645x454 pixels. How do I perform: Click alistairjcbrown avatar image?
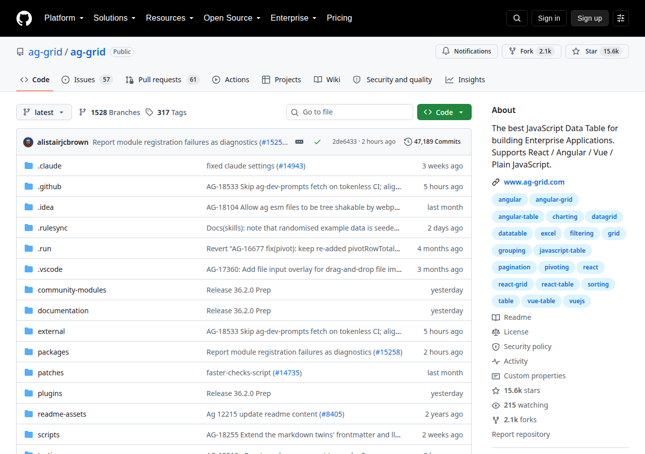(28, 142)
